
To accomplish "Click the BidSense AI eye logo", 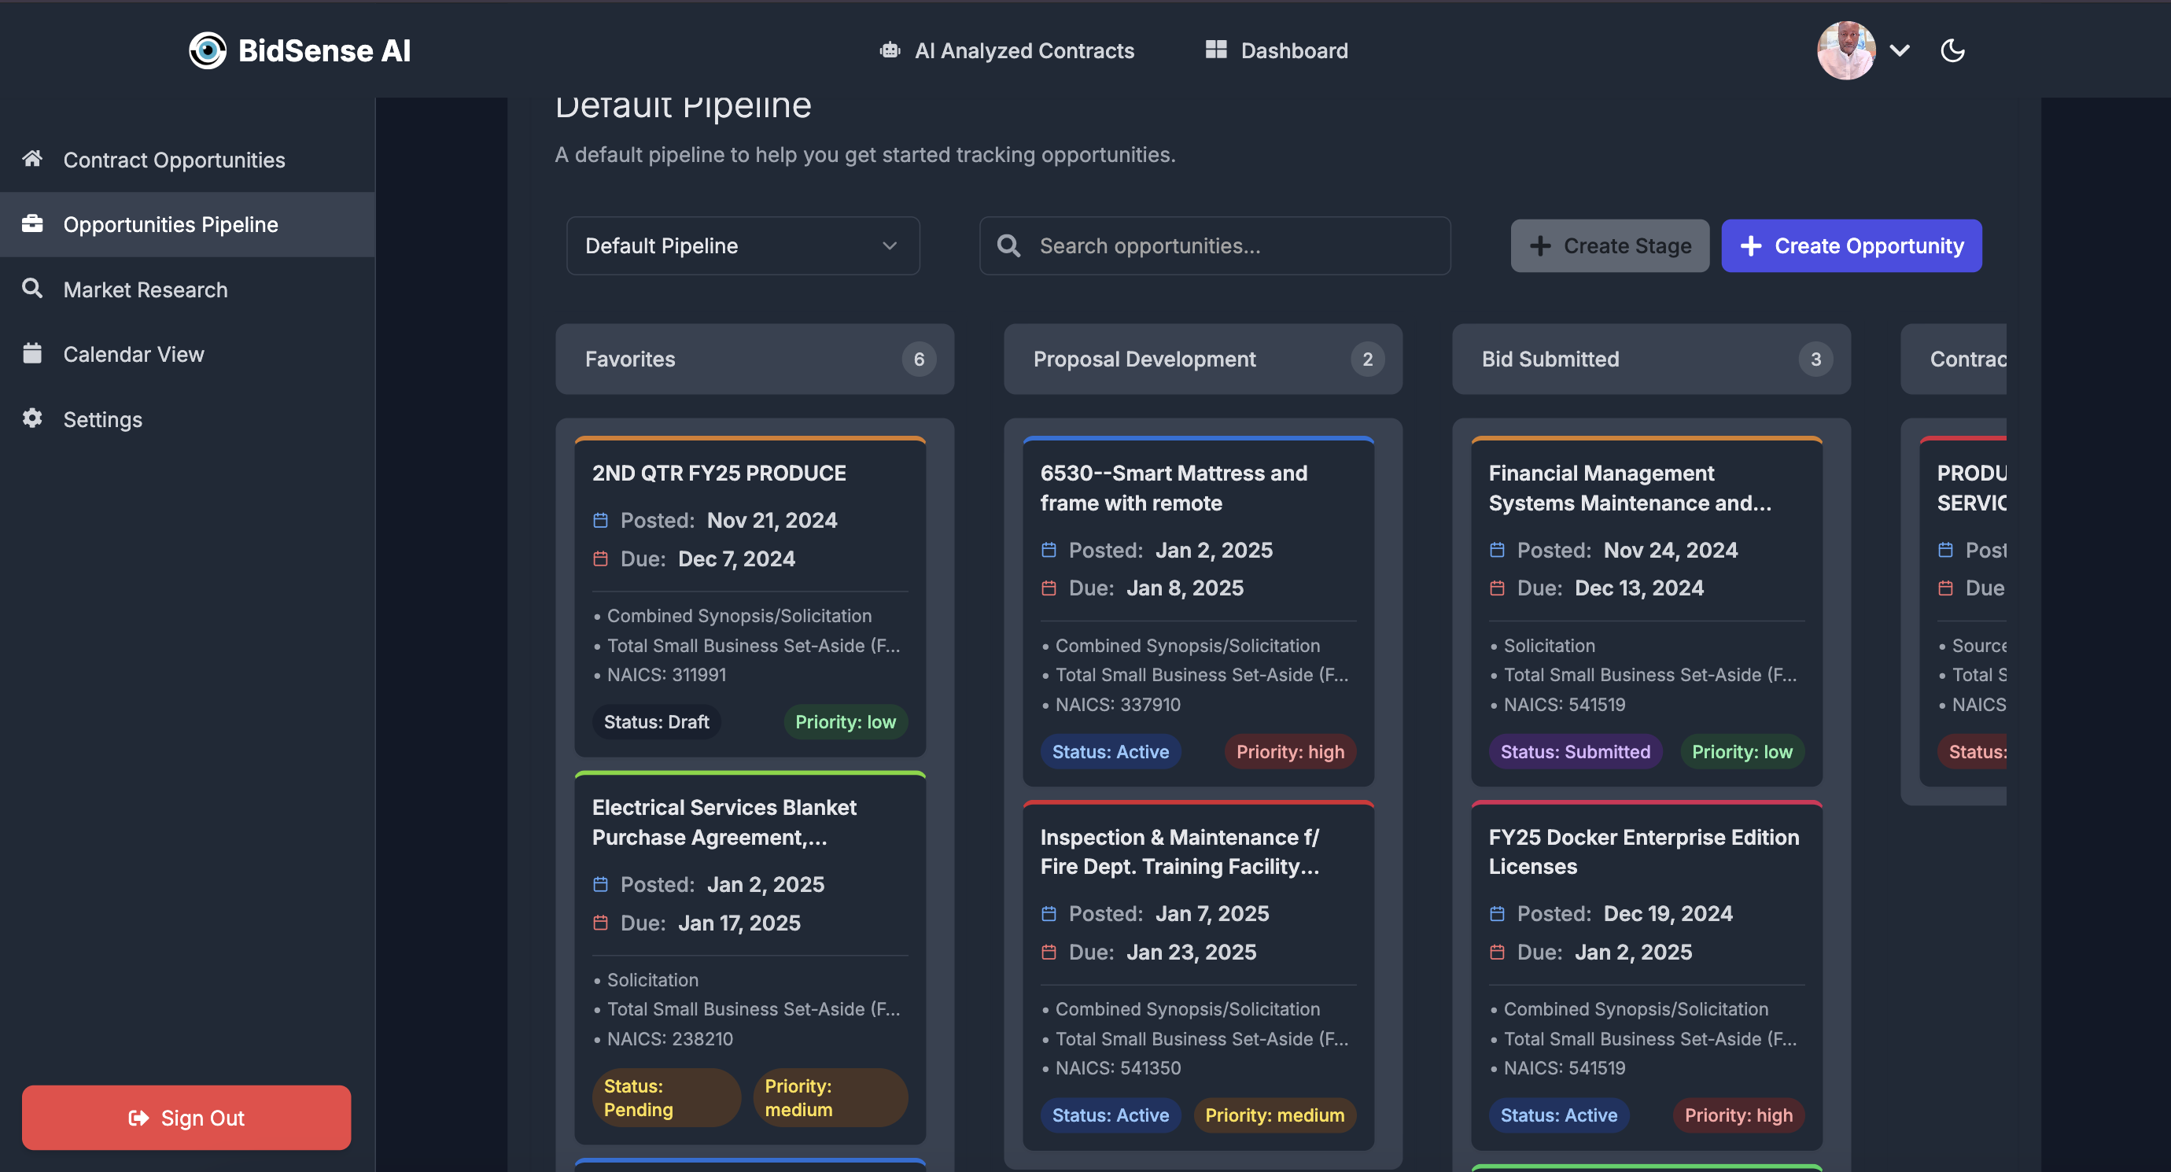I will tap(208, 50).
